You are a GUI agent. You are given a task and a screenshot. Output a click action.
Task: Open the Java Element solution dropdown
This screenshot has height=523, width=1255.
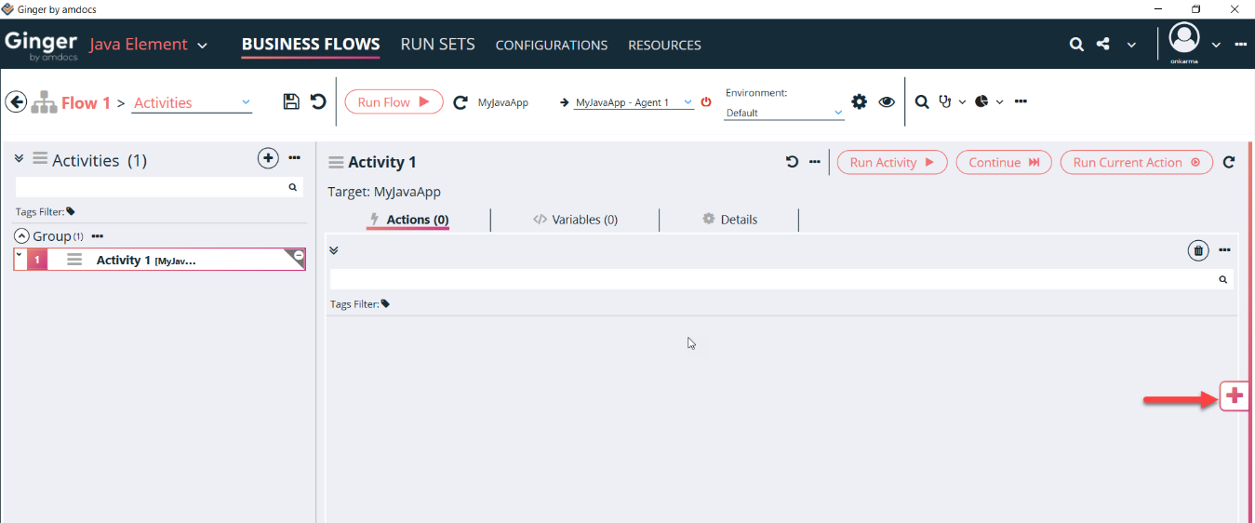coord(202,46)
